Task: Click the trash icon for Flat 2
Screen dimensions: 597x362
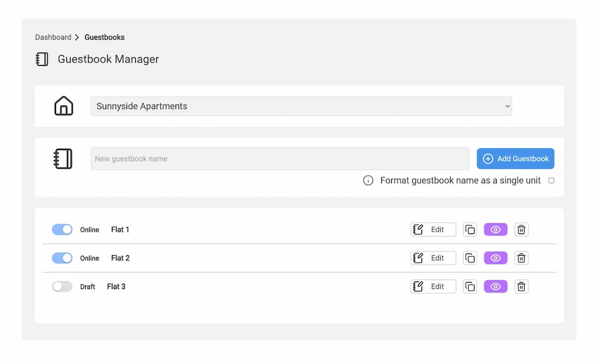Action: pyautogui.click(x=521, y=258)
